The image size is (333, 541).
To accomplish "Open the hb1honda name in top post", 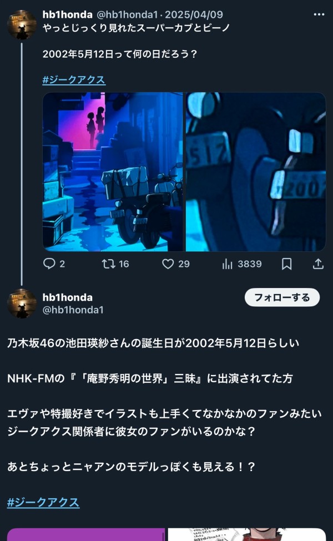I will 67,14.
